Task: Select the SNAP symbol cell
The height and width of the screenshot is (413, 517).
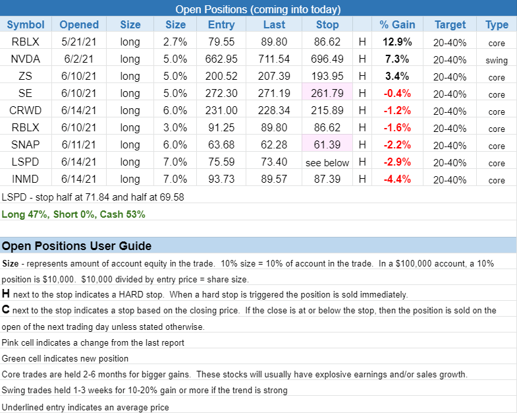Action: click(26, 144)
